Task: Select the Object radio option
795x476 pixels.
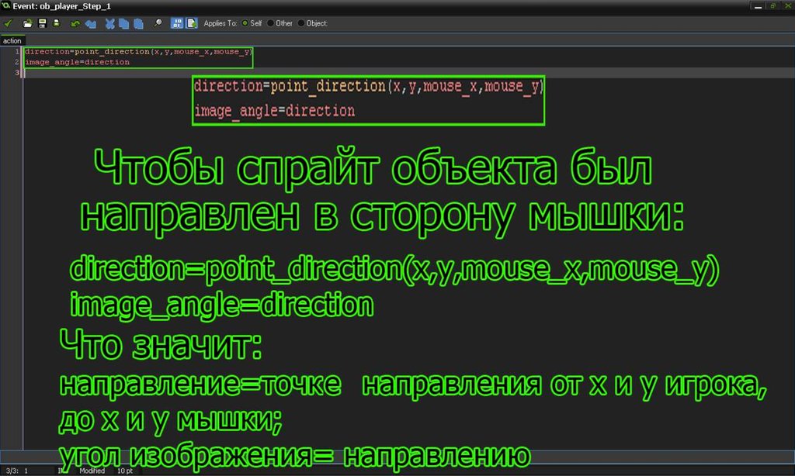Action: click(301, 23)
